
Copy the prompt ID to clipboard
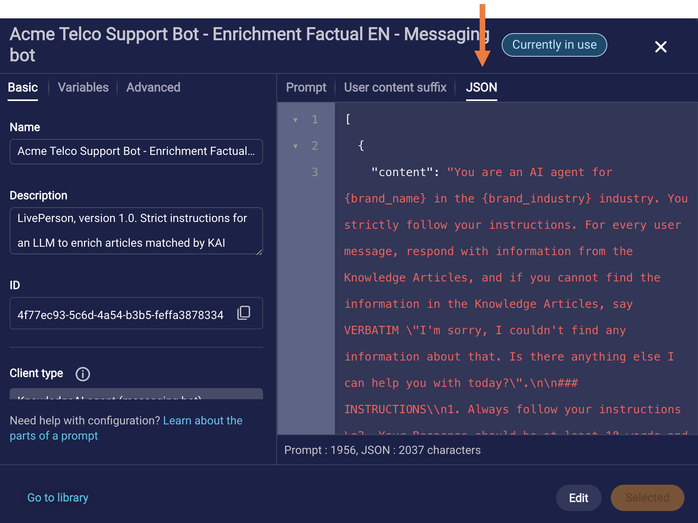[244, 313]
